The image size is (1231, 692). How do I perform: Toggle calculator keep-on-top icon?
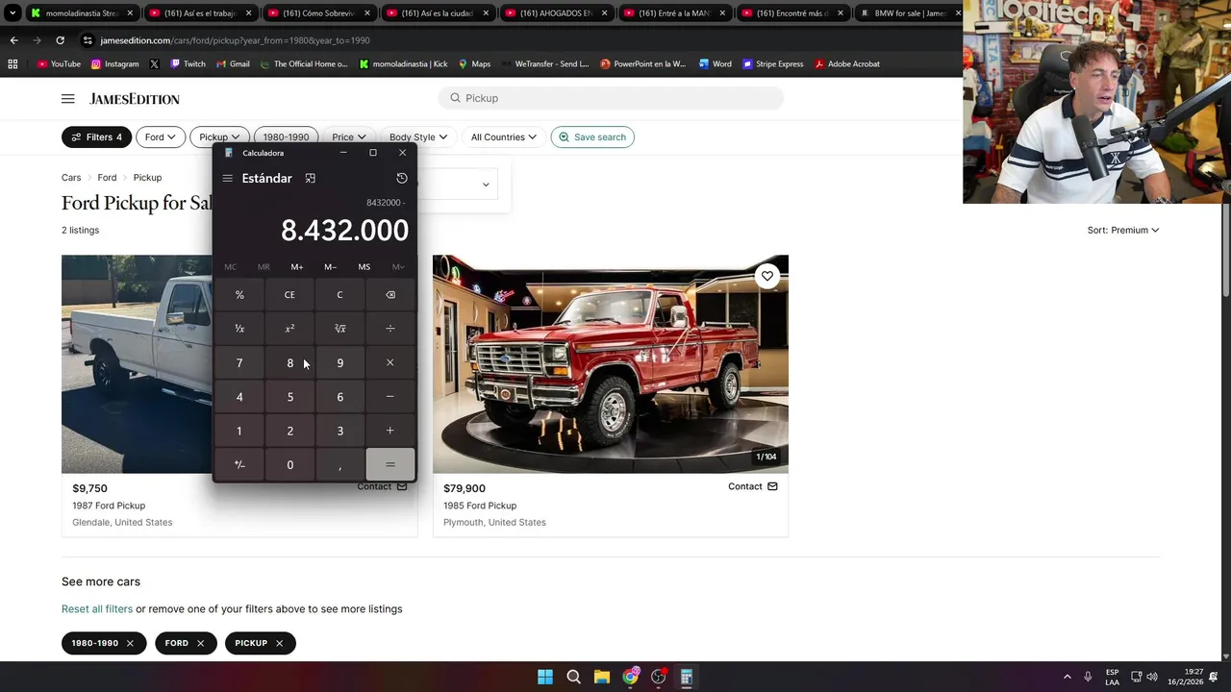[310, 178]
